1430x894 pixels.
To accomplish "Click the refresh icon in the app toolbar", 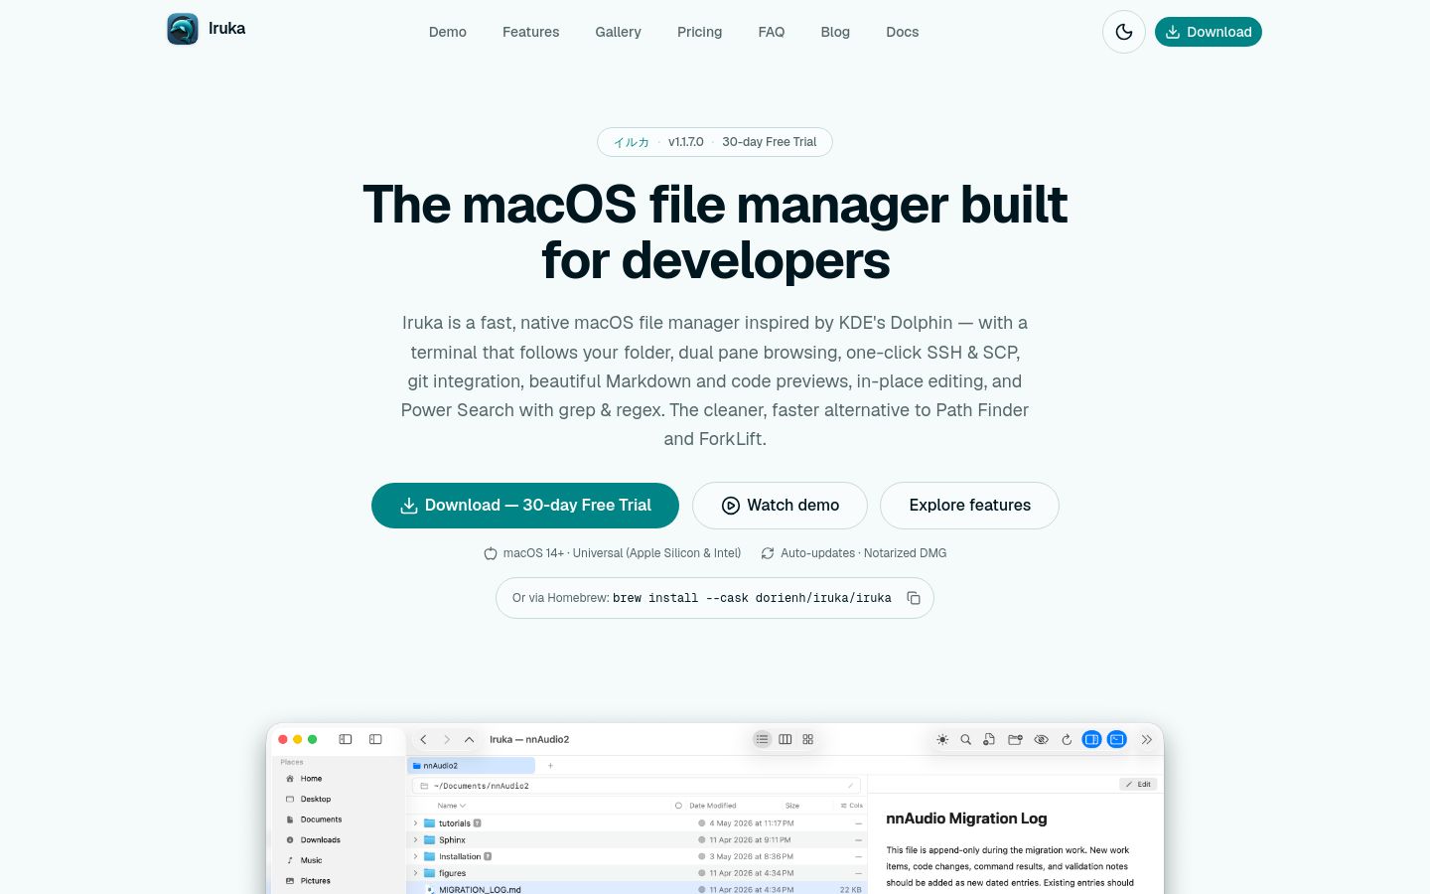I will (x=1067, y=739).
